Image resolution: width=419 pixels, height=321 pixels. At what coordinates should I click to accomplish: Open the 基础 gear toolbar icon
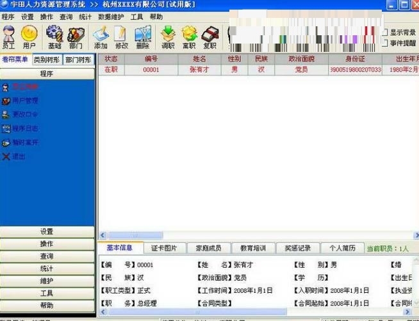pos(54,37)
